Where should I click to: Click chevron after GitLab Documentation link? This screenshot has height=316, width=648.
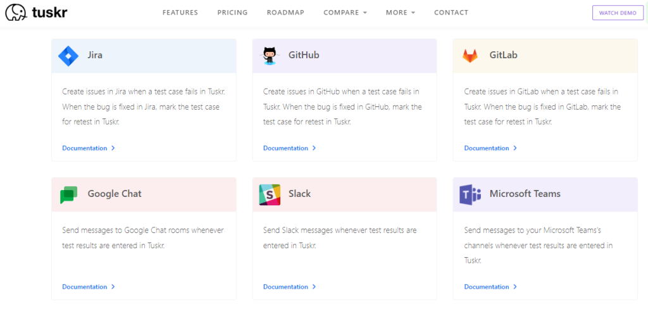pyautogui.click(x=515, y=148)
